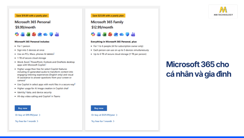Click the Teams icon in the Personal plan
The height and width of the screenshot is (138, 244).
57,34
